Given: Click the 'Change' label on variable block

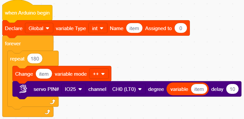Looking at the screenshot, I should [x=24, y=74].
